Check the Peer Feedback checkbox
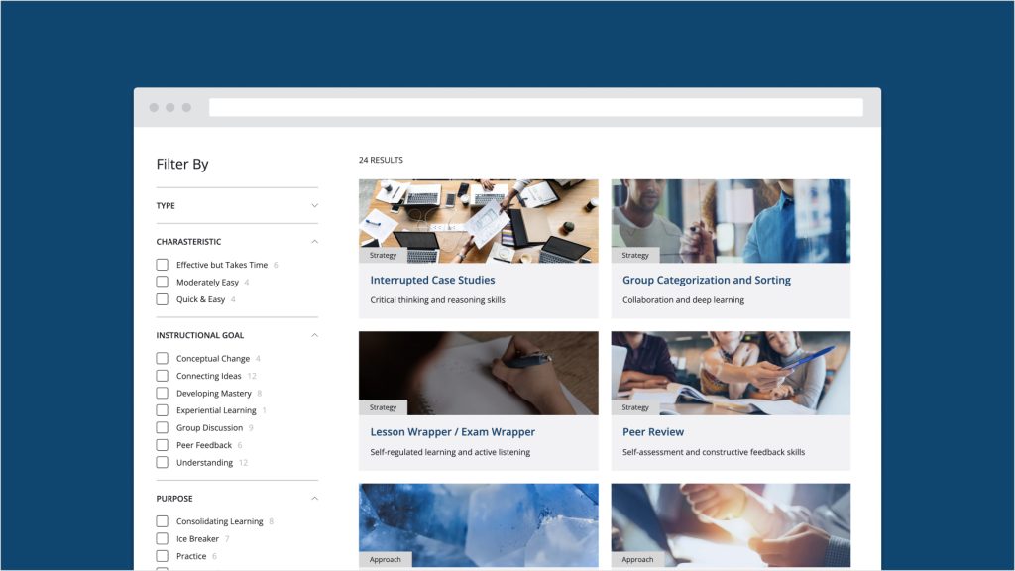Image resolution: width=1015 pixels, height=571 pixels. [x=163, y=445]
